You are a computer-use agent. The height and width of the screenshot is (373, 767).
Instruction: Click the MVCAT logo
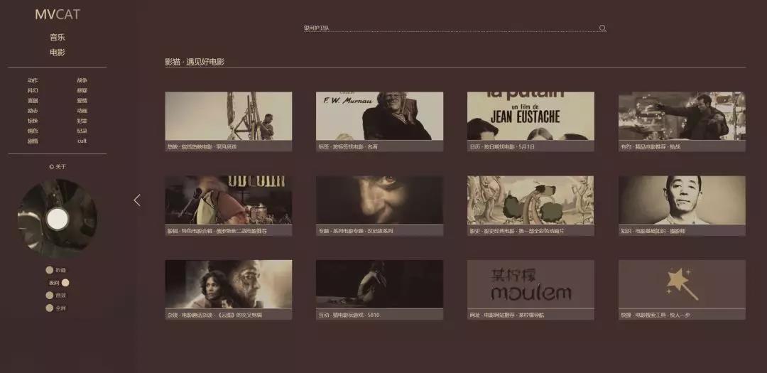(58, 15)
